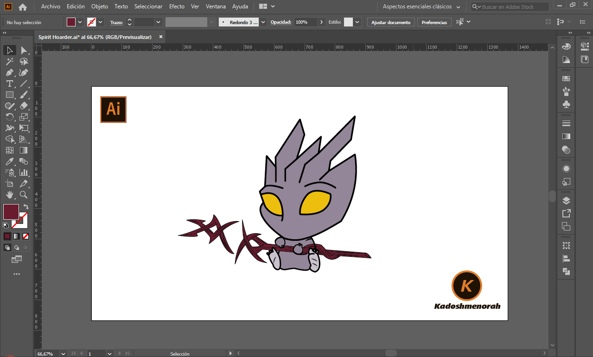Click the large Fill color swatch in toolbox
This screenshot has width=593, height=357.
(x=11, y=212)
